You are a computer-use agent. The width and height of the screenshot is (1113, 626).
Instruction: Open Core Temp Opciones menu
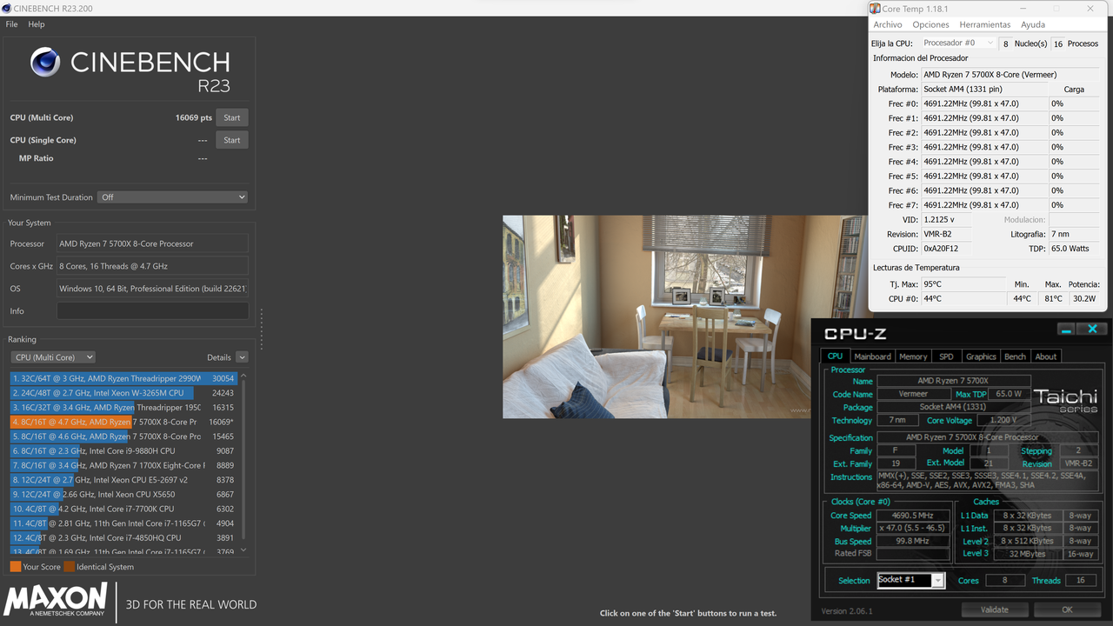[930, 24]
